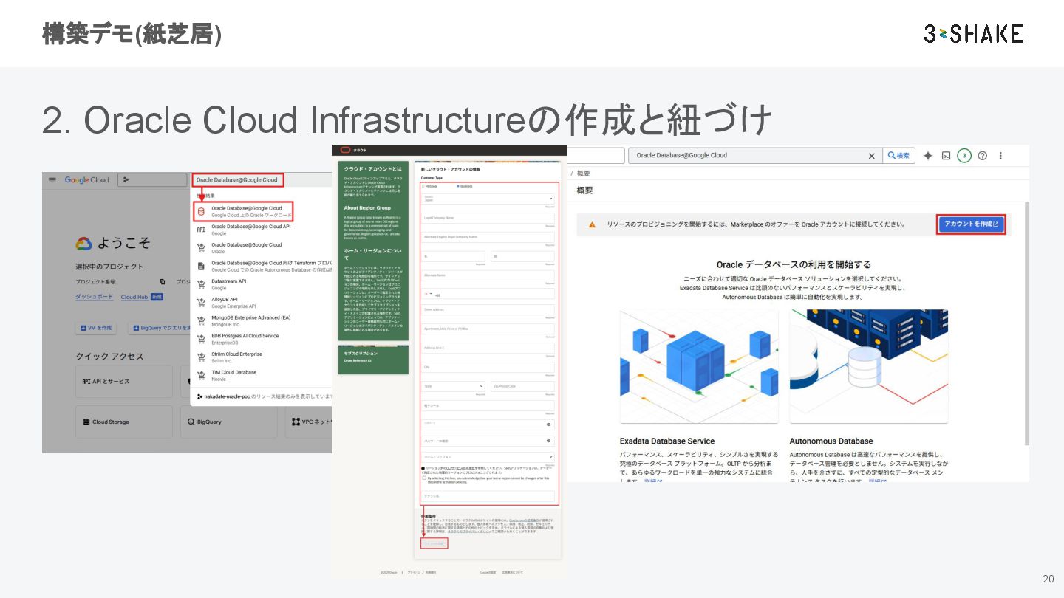Image resolution: width=1064 pixels, height=598 pixels.
Task: Click the Exadata Database Service heading
Action: click(x=667, y=441)
